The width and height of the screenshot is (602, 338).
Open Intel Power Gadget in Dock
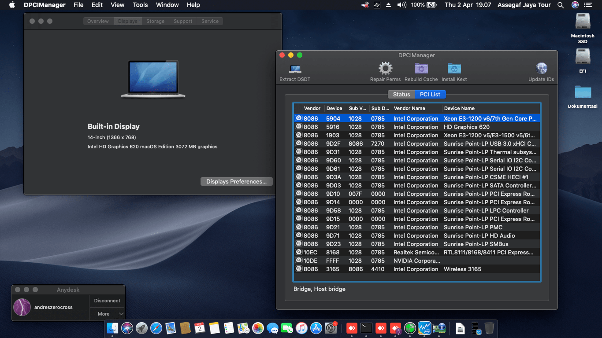[424, 328]
